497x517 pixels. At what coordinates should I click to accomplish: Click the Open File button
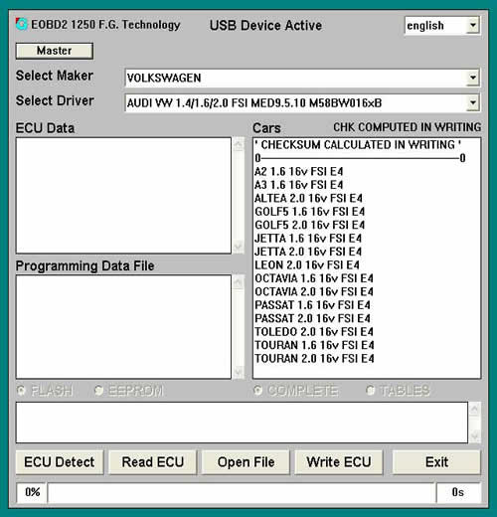tap(246, 462)
